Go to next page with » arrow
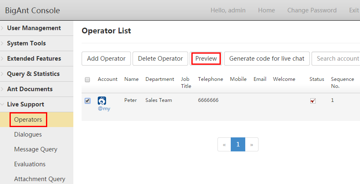The width and height of the screenshot is (360, 184). pos(251,145)
